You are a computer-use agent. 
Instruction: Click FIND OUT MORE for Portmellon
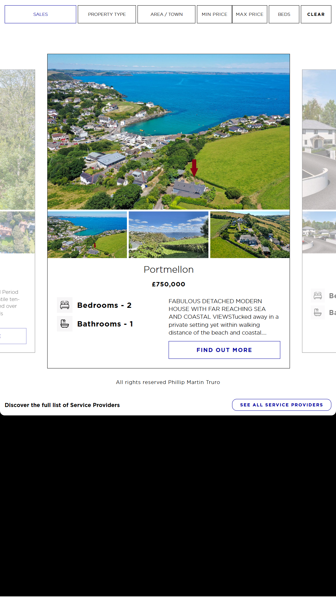click(x=224, y=350)
